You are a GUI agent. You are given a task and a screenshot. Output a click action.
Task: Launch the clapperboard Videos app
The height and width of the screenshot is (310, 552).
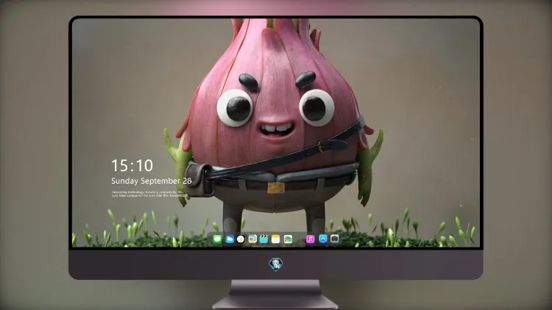pos(263,239)
